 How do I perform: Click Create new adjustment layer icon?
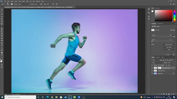pos(166,94)
